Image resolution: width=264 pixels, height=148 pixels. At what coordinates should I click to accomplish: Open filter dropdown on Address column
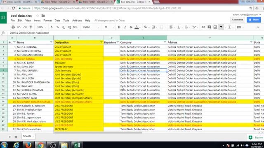[251, 42]
